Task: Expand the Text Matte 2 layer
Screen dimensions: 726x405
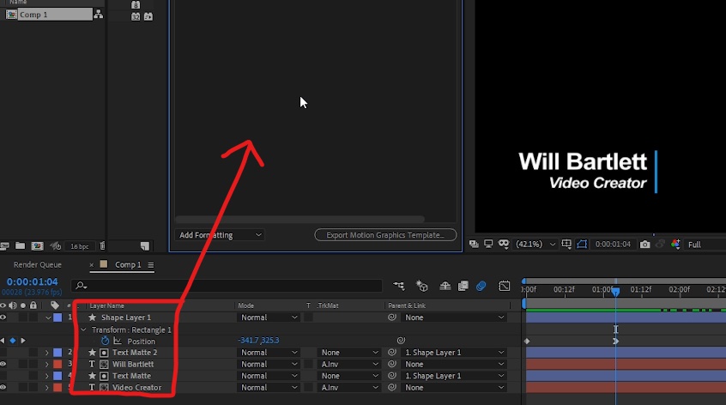Action: 46,353
